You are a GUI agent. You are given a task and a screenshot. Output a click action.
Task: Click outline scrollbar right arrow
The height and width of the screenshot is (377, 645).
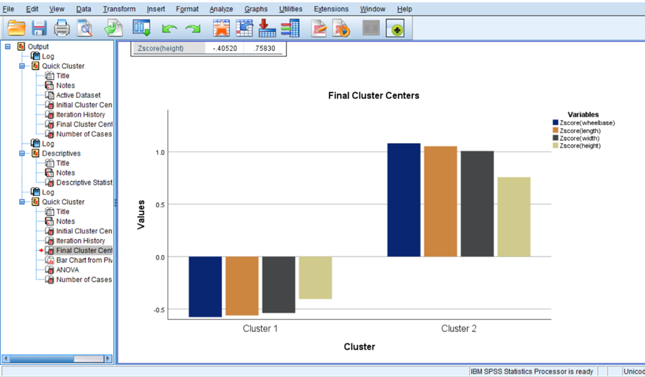108,358
